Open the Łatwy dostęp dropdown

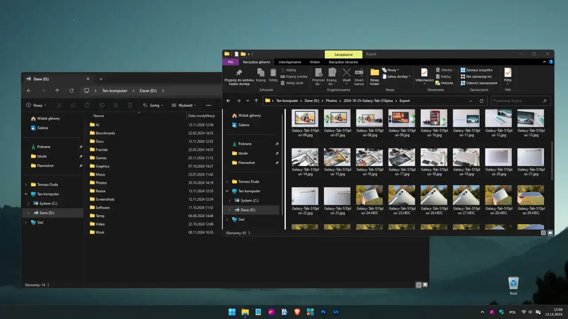(x=397, y=77)
